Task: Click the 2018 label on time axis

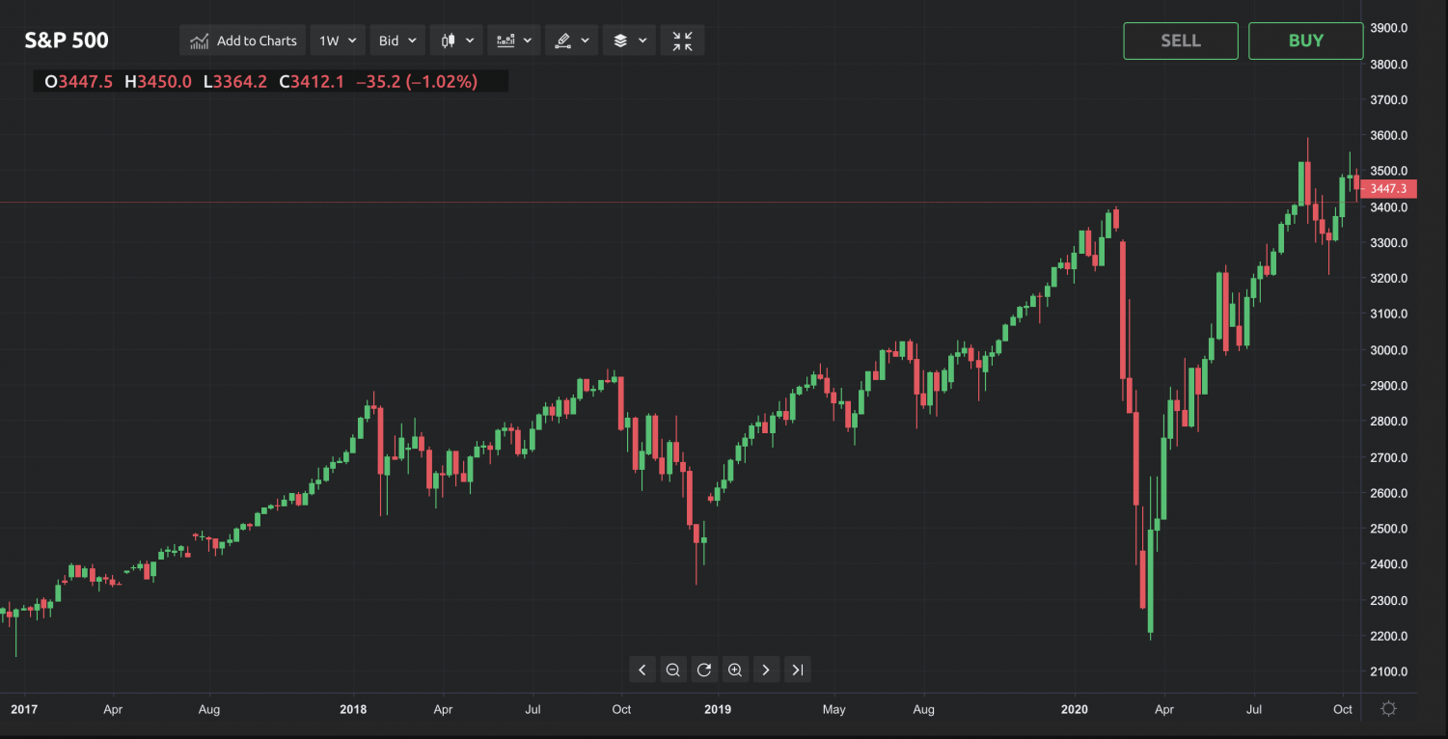Action: (x=352, y=709)
